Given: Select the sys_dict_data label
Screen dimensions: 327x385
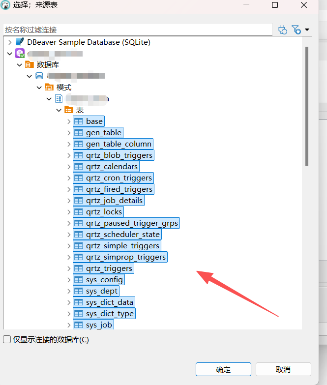Looking at the screenshot, I should click(x=110, y=302).
